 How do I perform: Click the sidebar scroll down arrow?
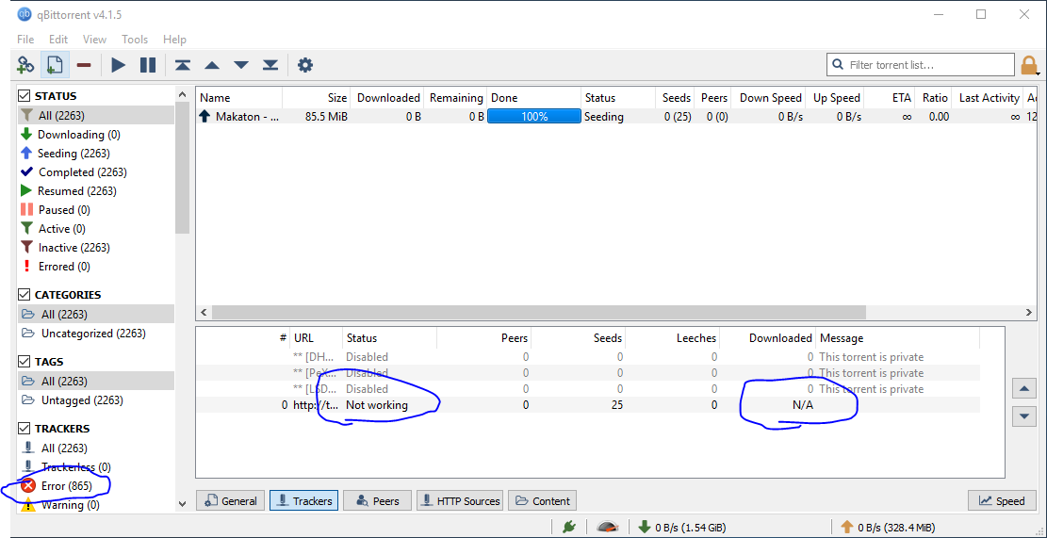pyautogui.click(x=183, y=504)
